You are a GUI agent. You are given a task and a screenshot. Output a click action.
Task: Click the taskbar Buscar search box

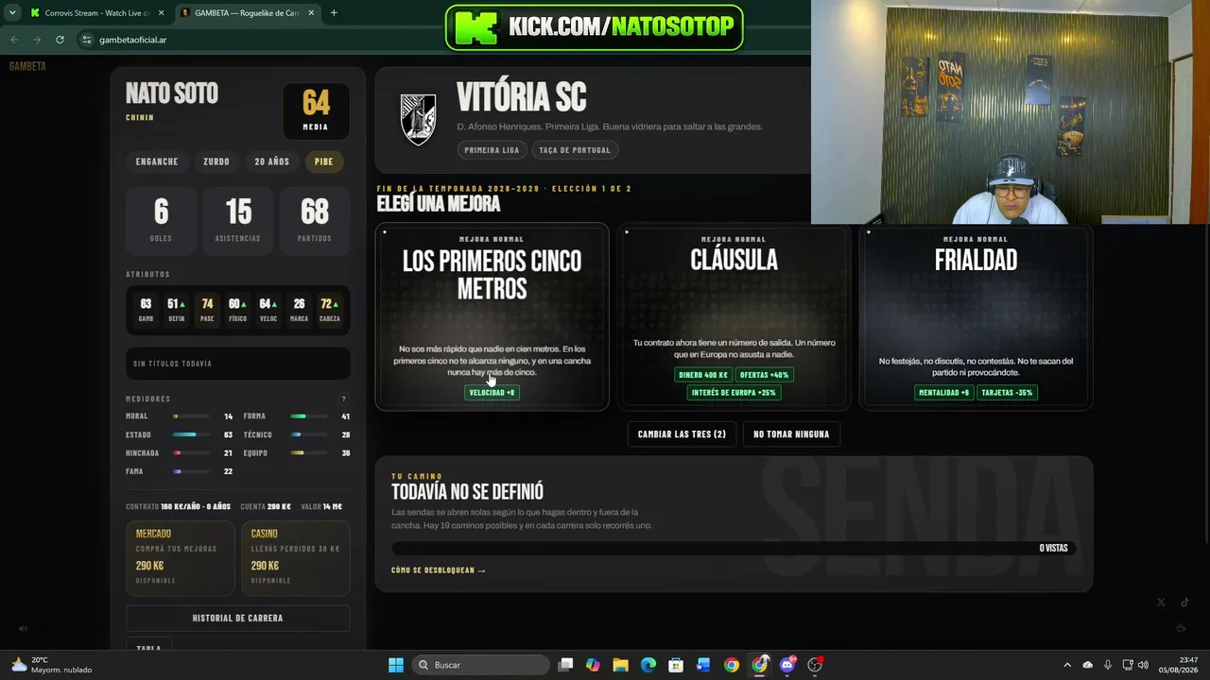point(482,665)
